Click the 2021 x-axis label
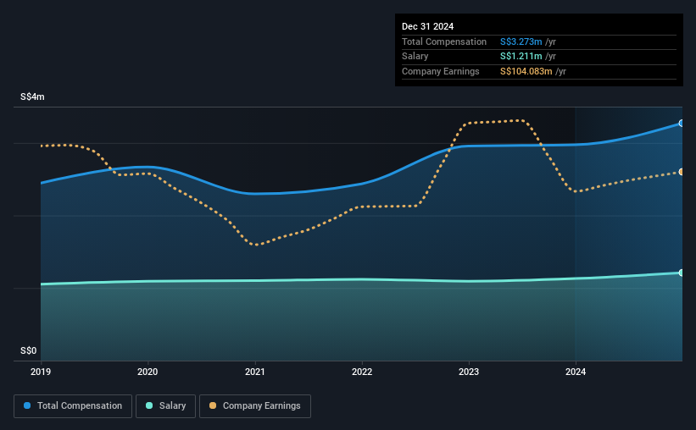 (255, 372)
